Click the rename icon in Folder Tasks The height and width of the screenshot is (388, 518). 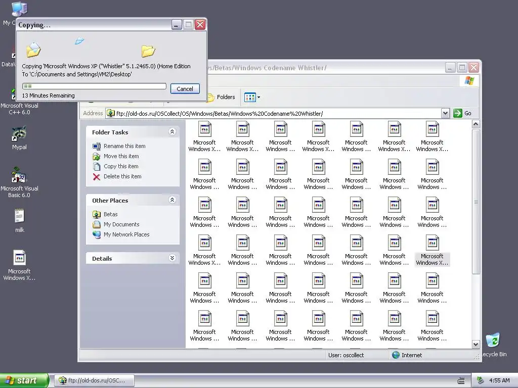click(97, 146)
